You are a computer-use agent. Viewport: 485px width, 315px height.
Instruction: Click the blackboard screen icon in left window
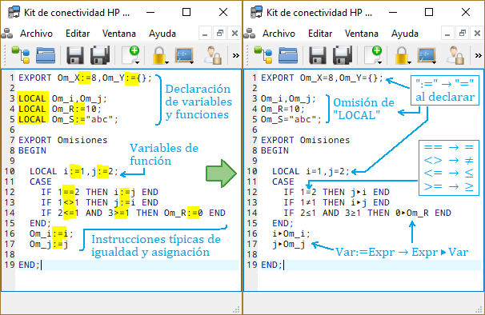tap(184, 55)
